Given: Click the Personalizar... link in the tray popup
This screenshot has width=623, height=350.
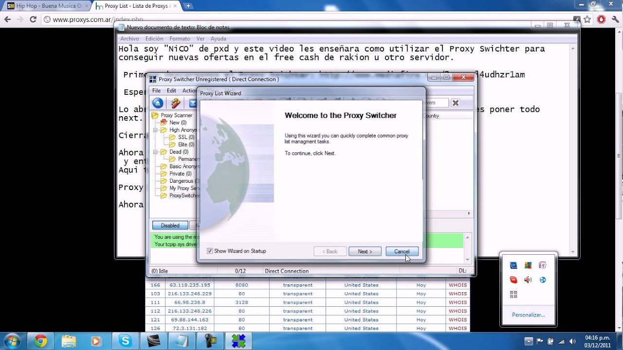Looking at the screenshot, I should [529, 315].
